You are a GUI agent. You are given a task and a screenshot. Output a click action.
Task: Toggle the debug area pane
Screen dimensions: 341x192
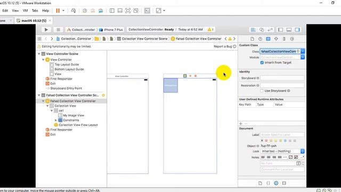click(289, 30)
